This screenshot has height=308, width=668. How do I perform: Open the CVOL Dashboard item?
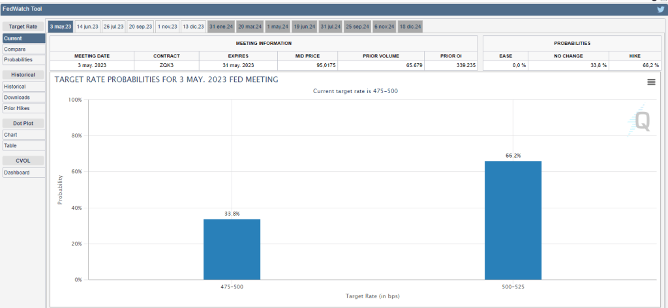pos(24,173)
